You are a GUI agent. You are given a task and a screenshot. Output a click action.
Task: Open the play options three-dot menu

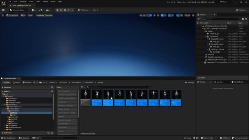click(x=72, y=10)
